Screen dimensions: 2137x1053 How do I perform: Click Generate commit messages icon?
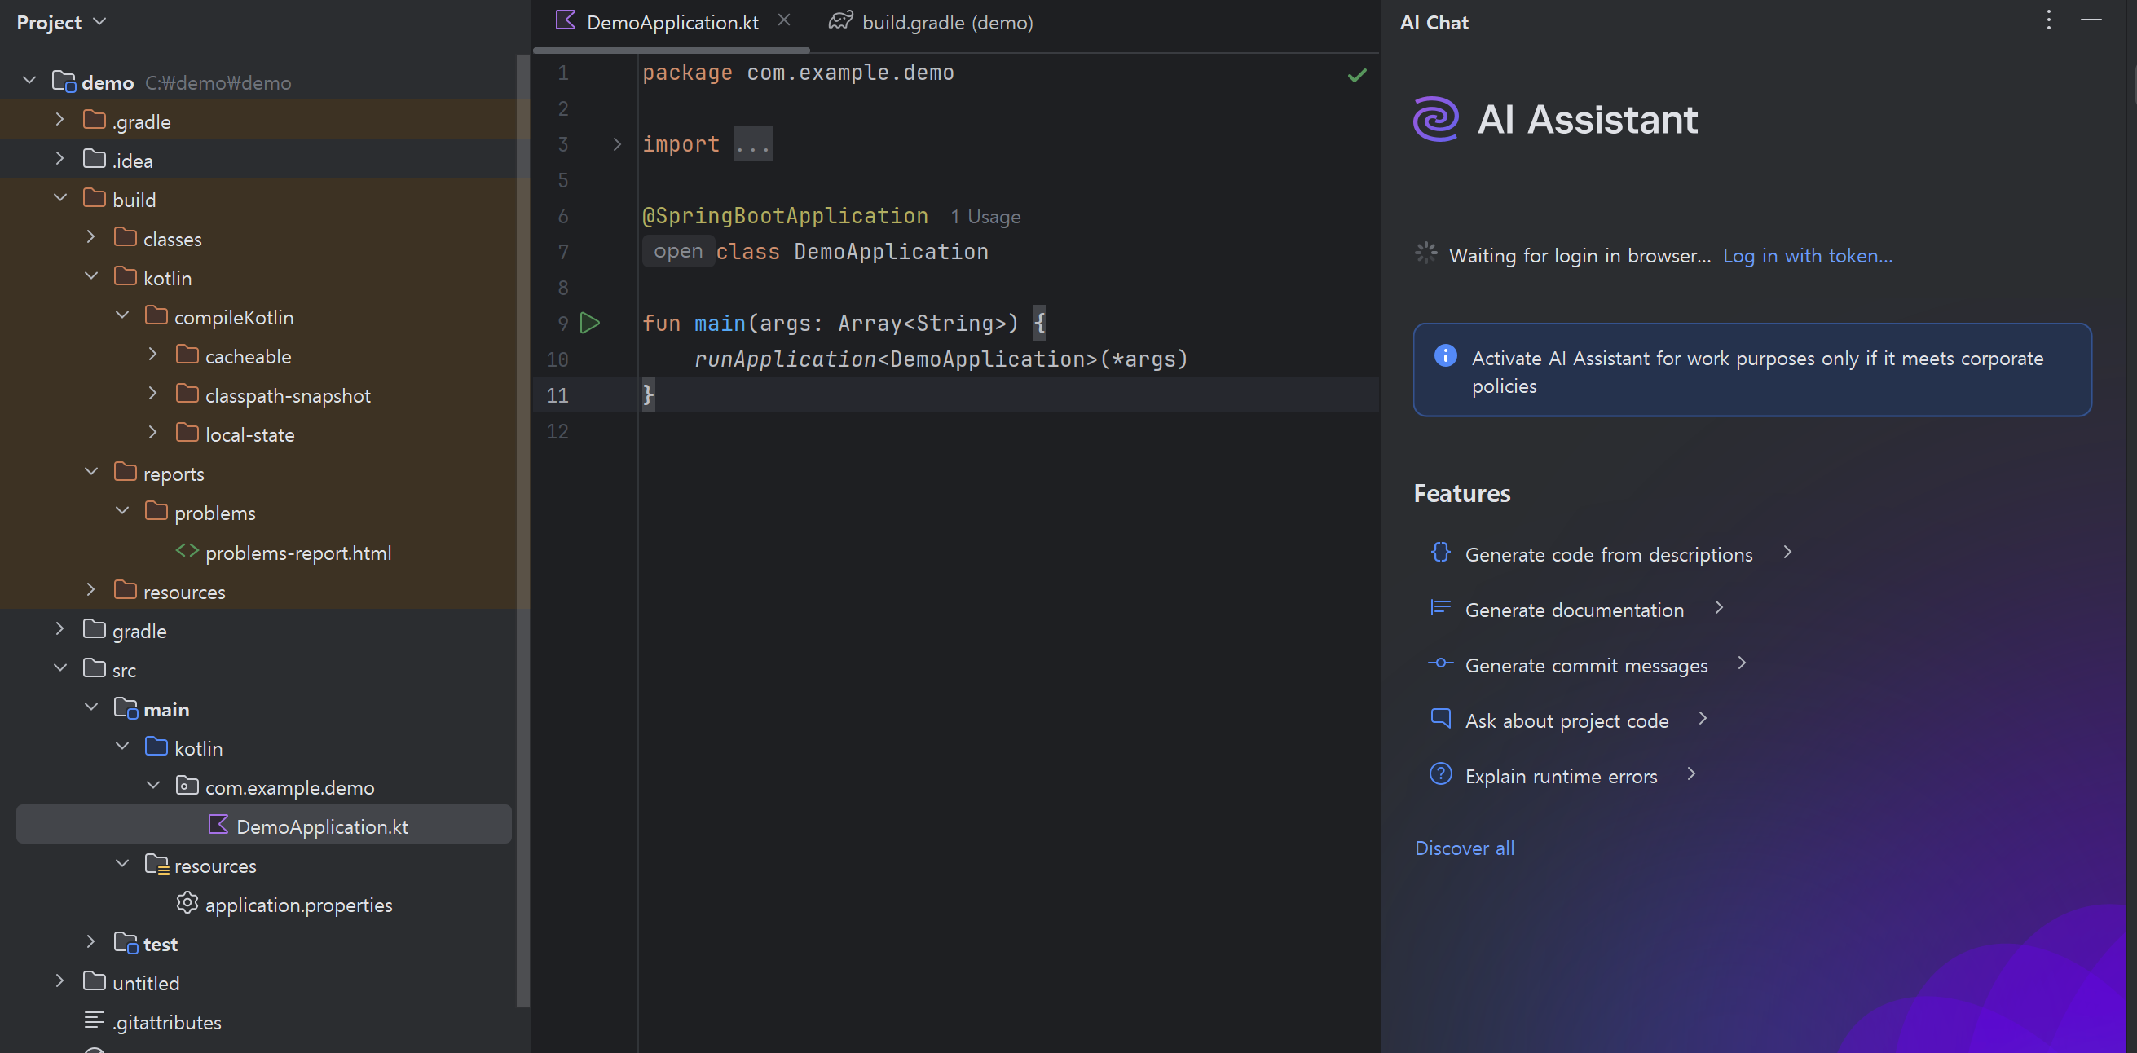point(1441,663)
